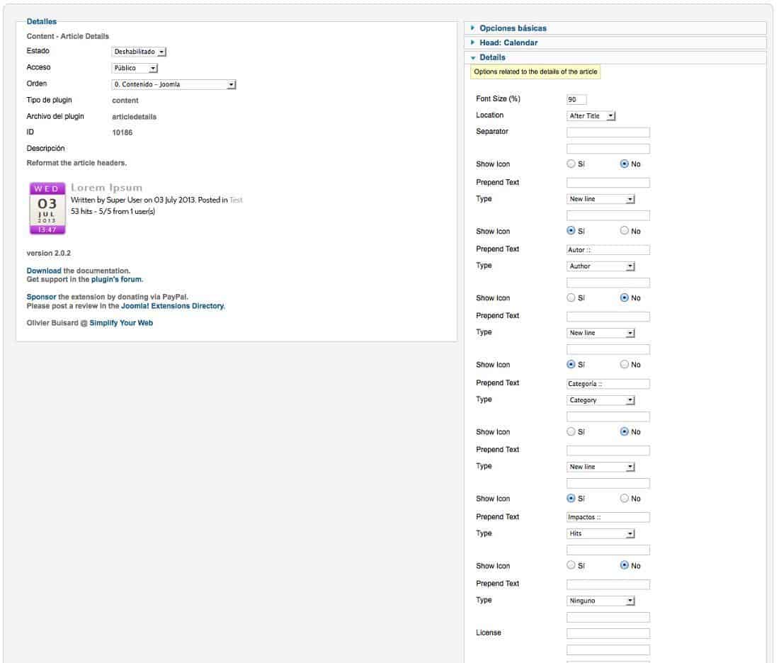This screenshot has width=779, height=663.
Task: Open the Estado dropdown showing Deshabilitado
Action: point(139,52)
